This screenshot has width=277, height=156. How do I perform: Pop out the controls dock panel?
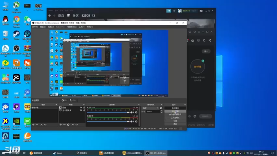[185, 105]
